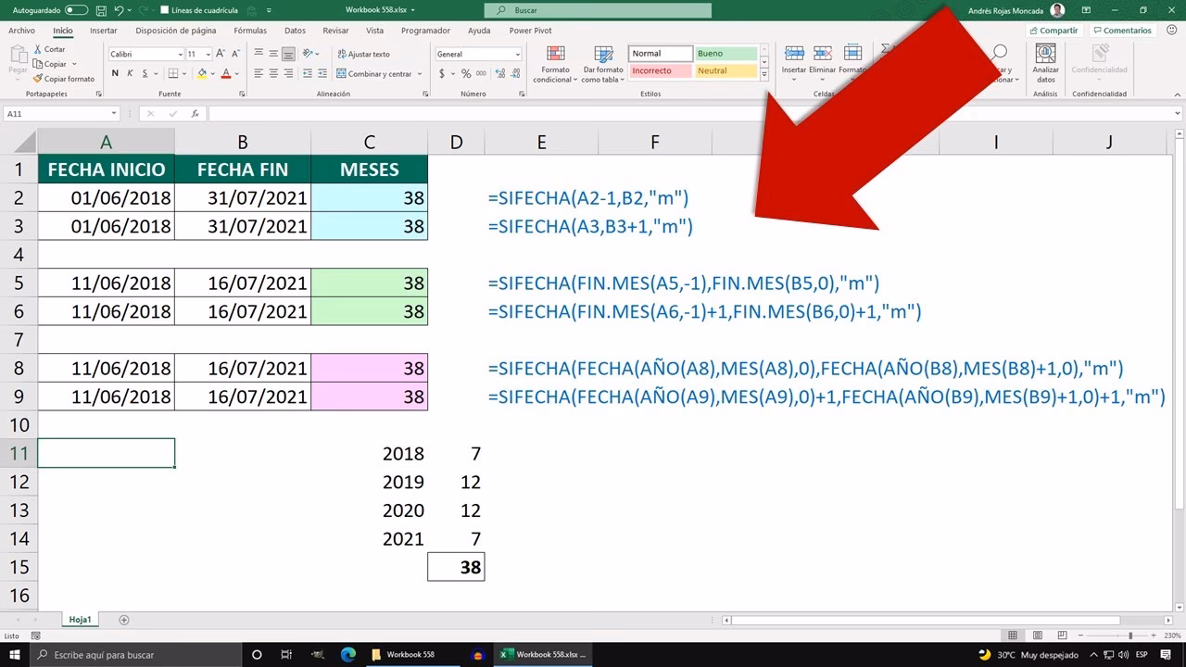
Task: Open the number format dropdown showing General
Action: point(479,54)
